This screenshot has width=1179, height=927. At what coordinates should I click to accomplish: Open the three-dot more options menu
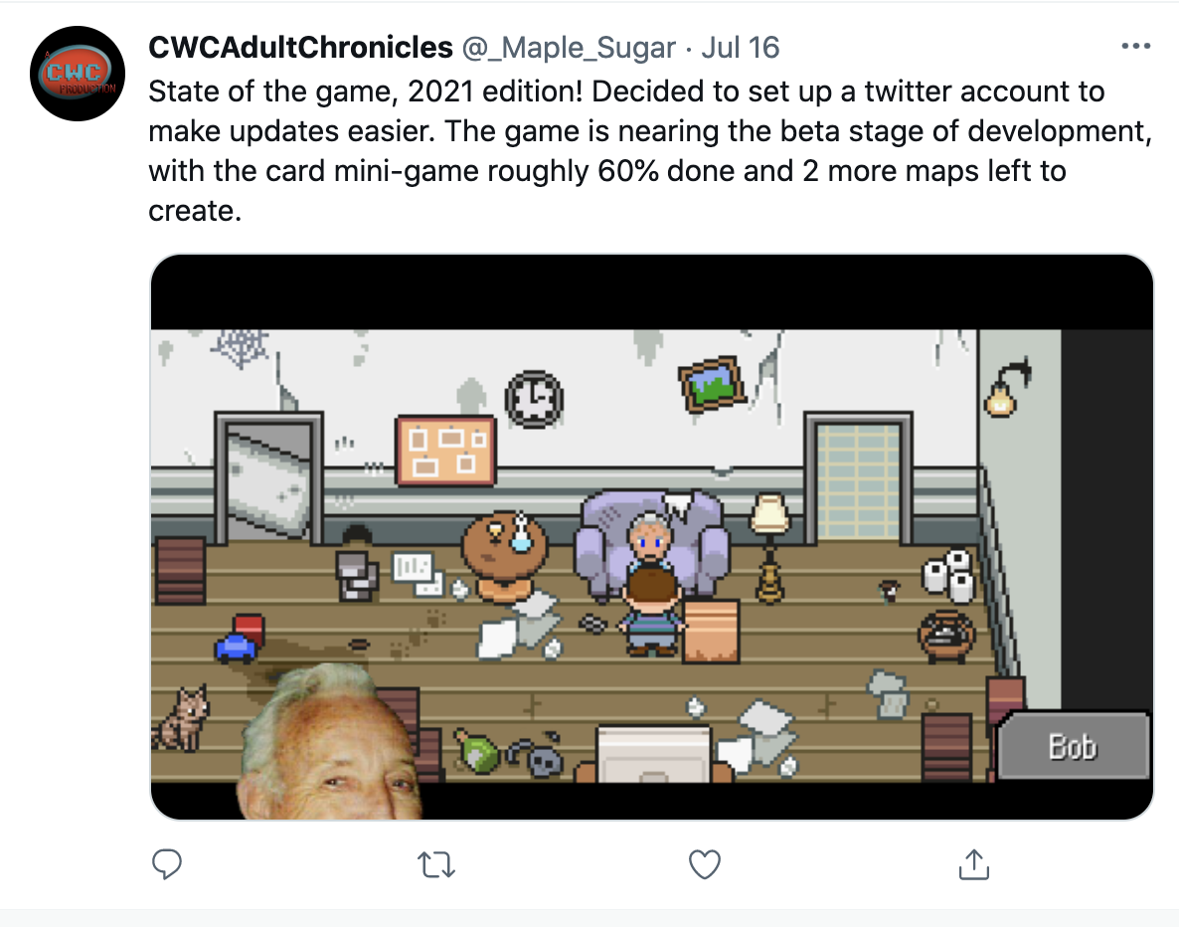tap(1135, 47)
